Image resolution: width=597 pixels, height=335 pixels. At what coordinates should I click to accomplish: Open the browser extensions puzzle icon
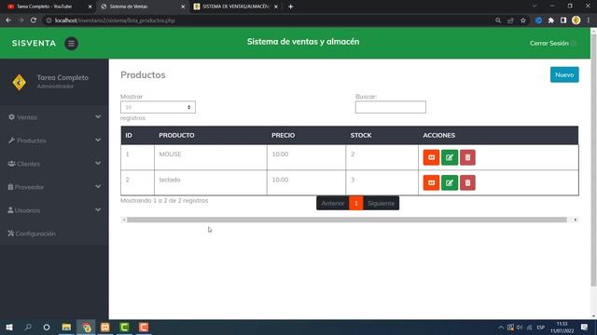[x=551, y=20]
